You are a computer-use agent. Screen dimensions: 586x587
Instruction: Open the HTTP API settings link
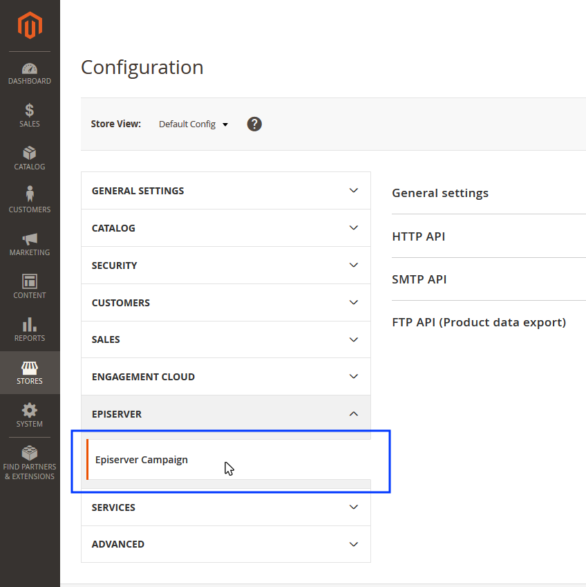(x=418, y=236)
